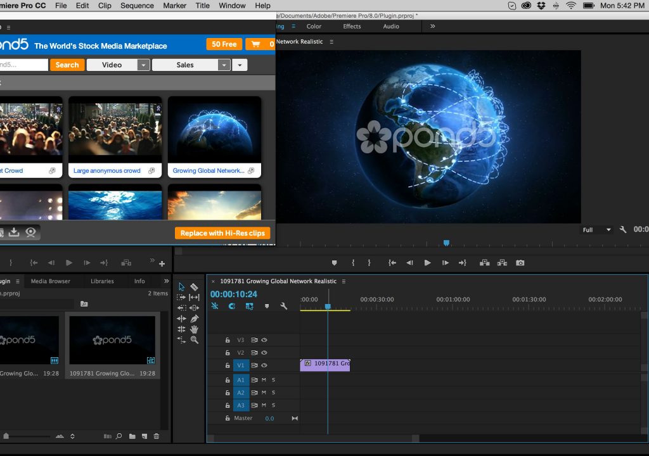This screenshot has width=649, height=456.
Task: Click the Pond5 shopping cart button
Action: (x=260, y=44)
